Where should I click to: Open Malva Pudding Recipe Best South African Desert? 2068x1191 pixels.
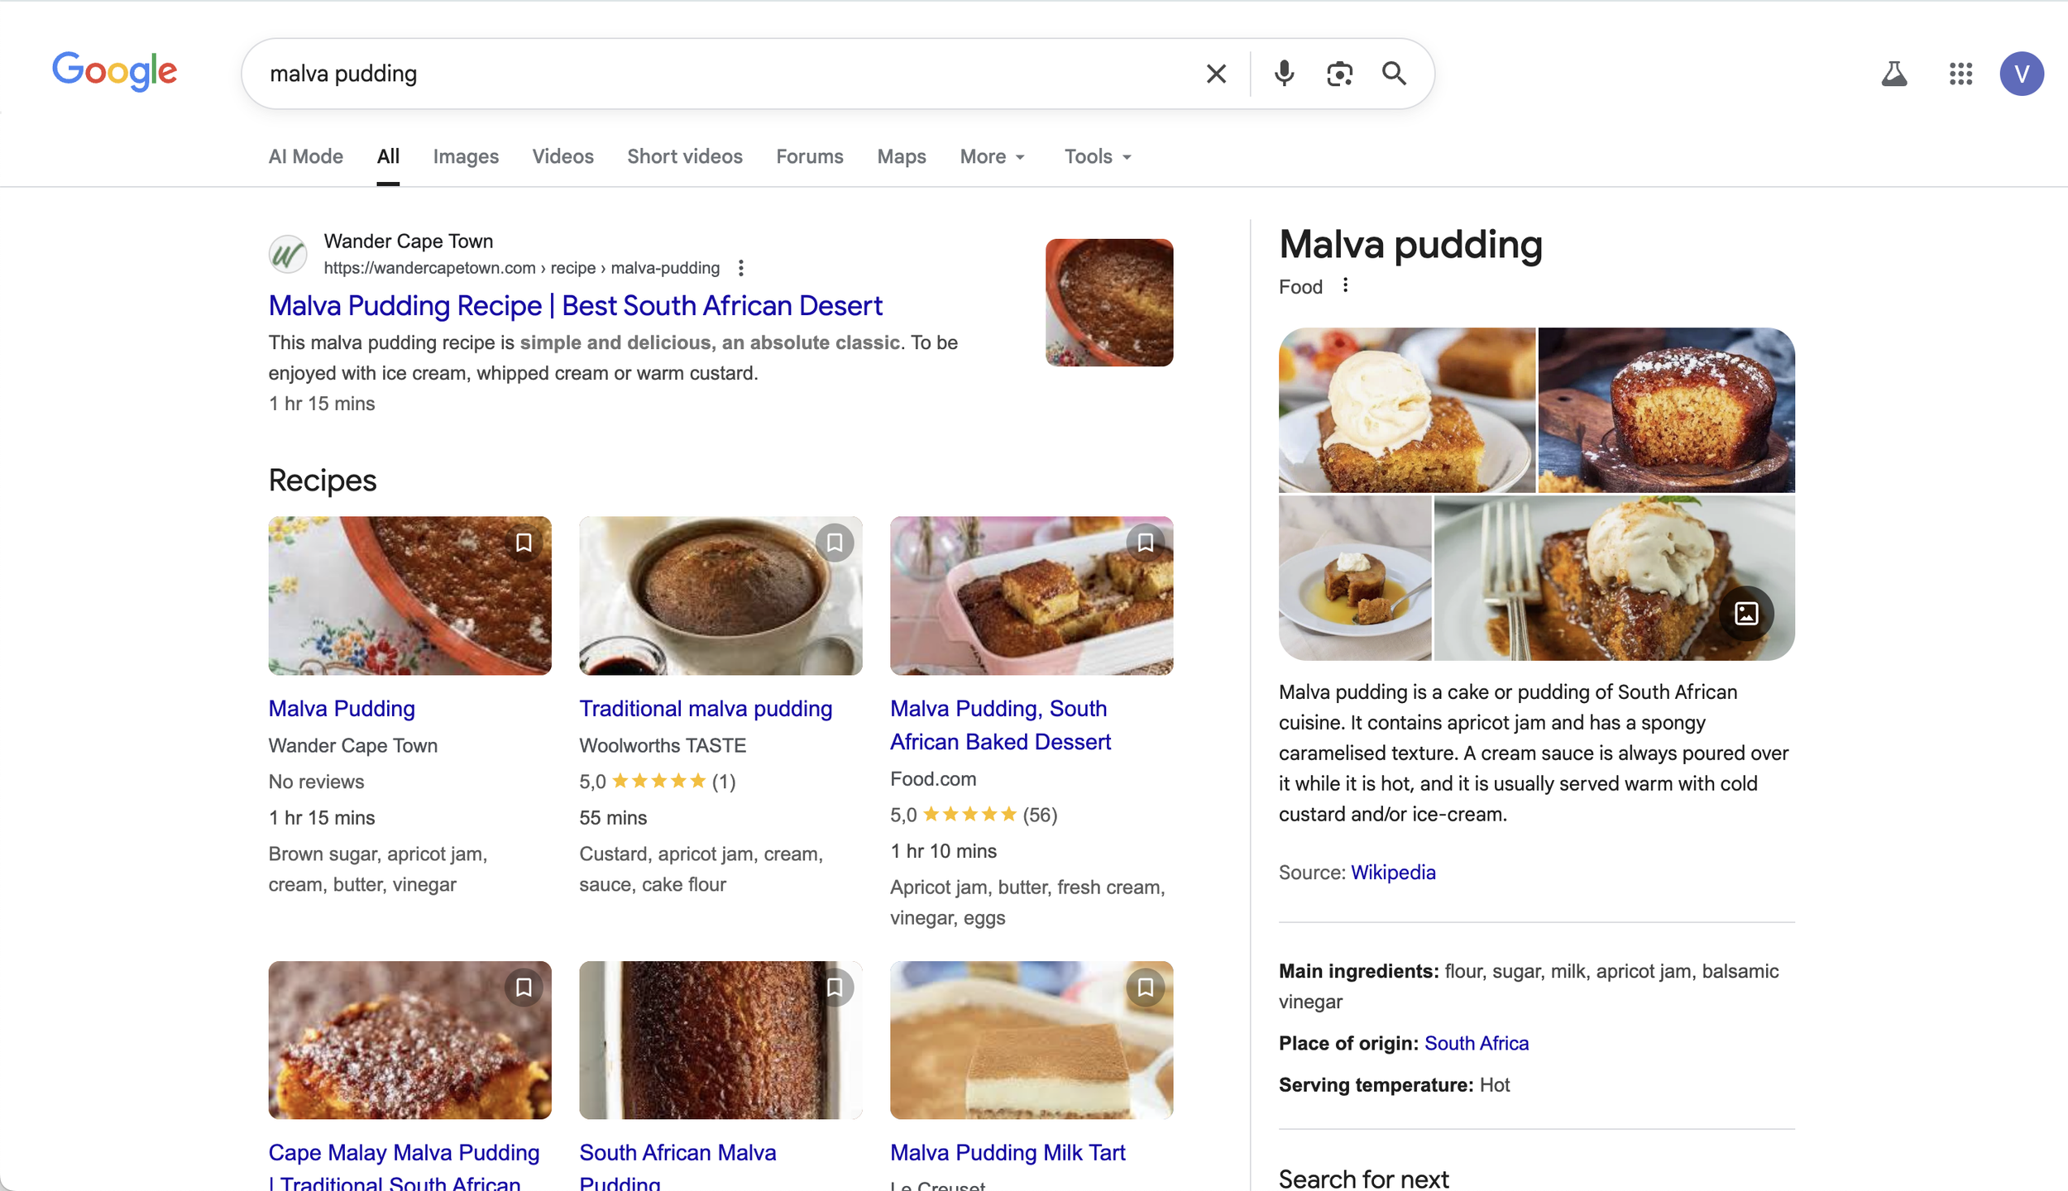click(575, 305)
